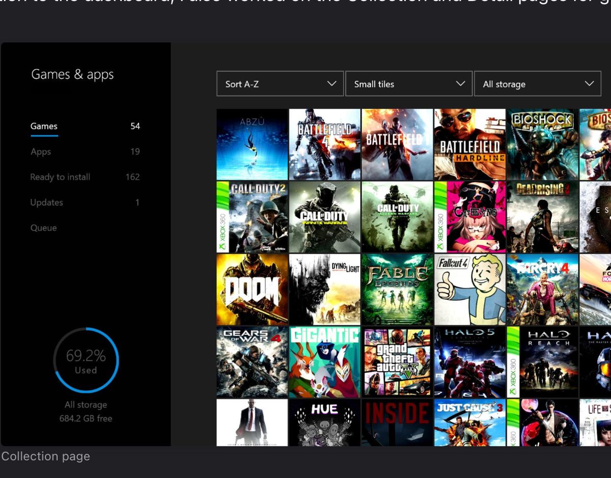Open the HUE game tile
The height and width of the screenshot is (478, 611).
325,423
